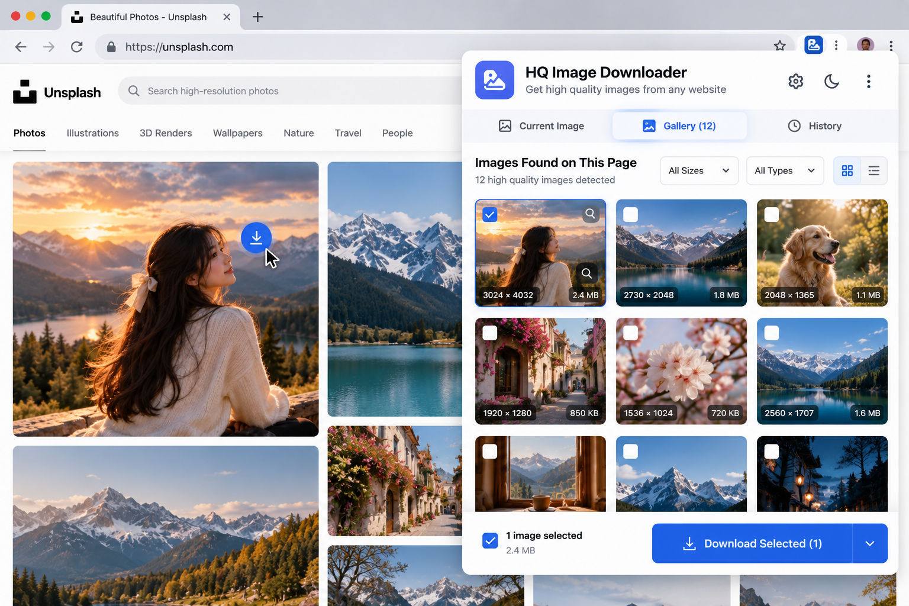The image size is (909, 606).
Task: Click the top magnifier on the 3024 × 4032 thumbnail
Action: [x=590, y=214]
